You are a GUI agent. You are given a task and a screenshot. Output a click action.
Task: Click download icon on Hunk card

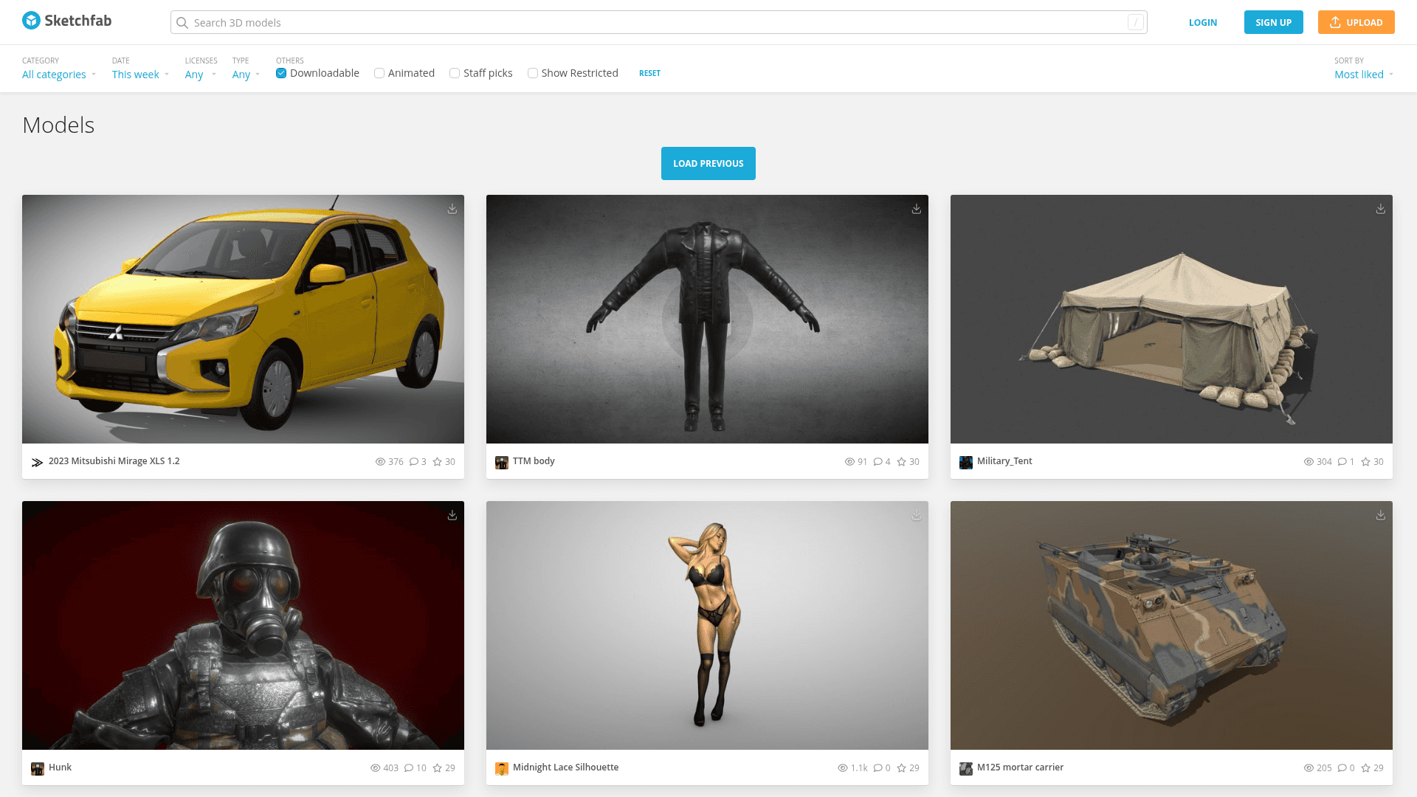[x=452, y=516]
